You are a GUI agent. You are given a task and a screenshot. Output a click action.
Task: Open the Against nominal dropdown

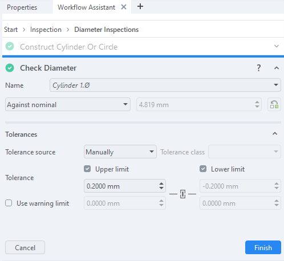pos(68,104)
